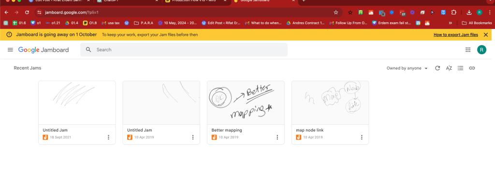Change sort order with AZ icon
The width and height of the screenshot is (495, 193).
[449, 68]
